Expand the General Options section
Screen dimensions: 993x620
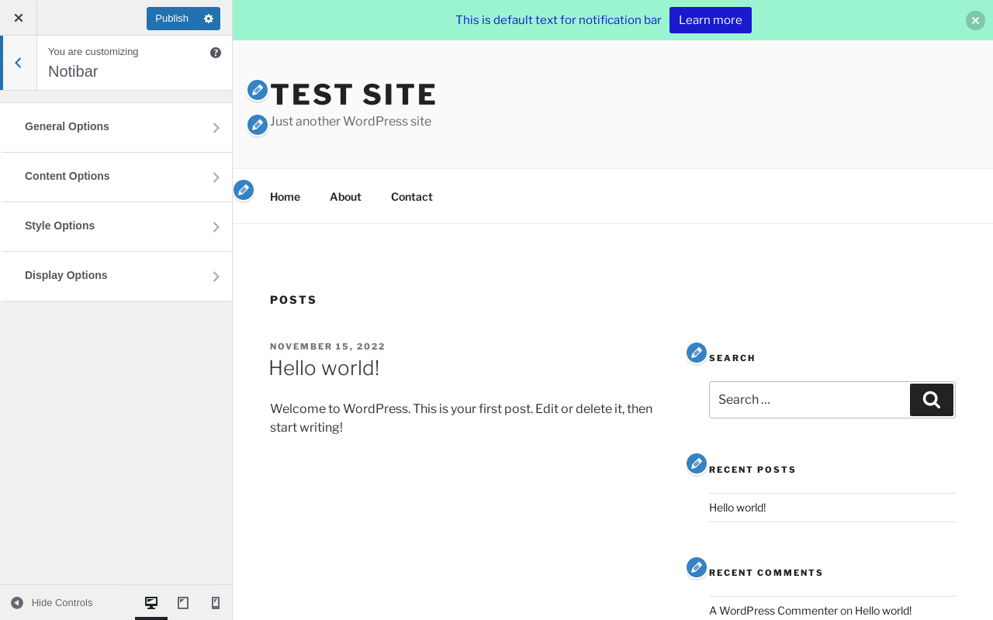116,127
